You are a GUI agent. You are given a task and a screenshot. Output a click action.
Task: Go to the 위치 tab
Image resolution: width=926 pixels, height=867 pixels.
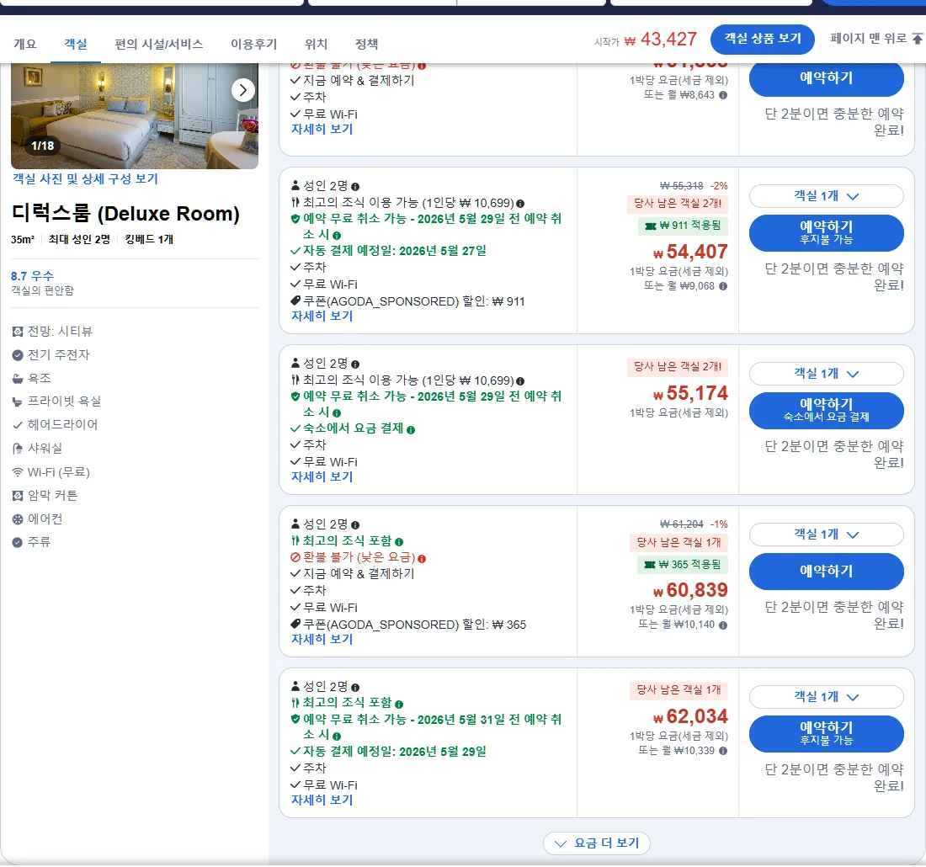coord(316,44)
